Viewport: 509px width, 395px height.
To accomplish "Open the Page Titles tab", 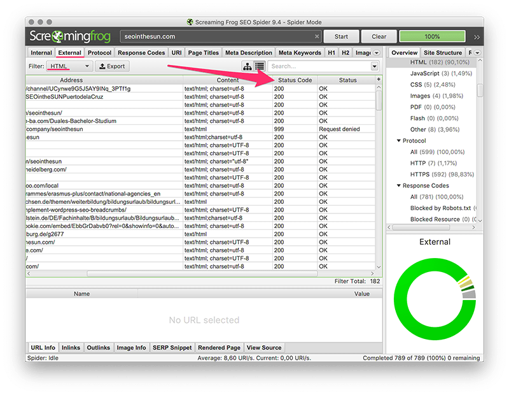I will coord(203,53).
